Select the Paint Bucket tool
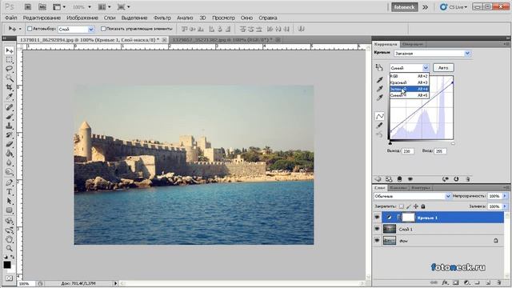 coord(9,153)
